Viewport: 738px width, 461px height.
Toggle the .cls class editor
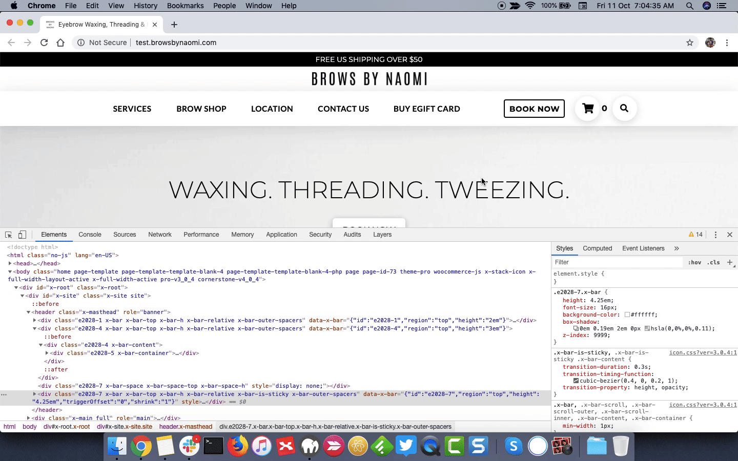[x=713, y=262]
